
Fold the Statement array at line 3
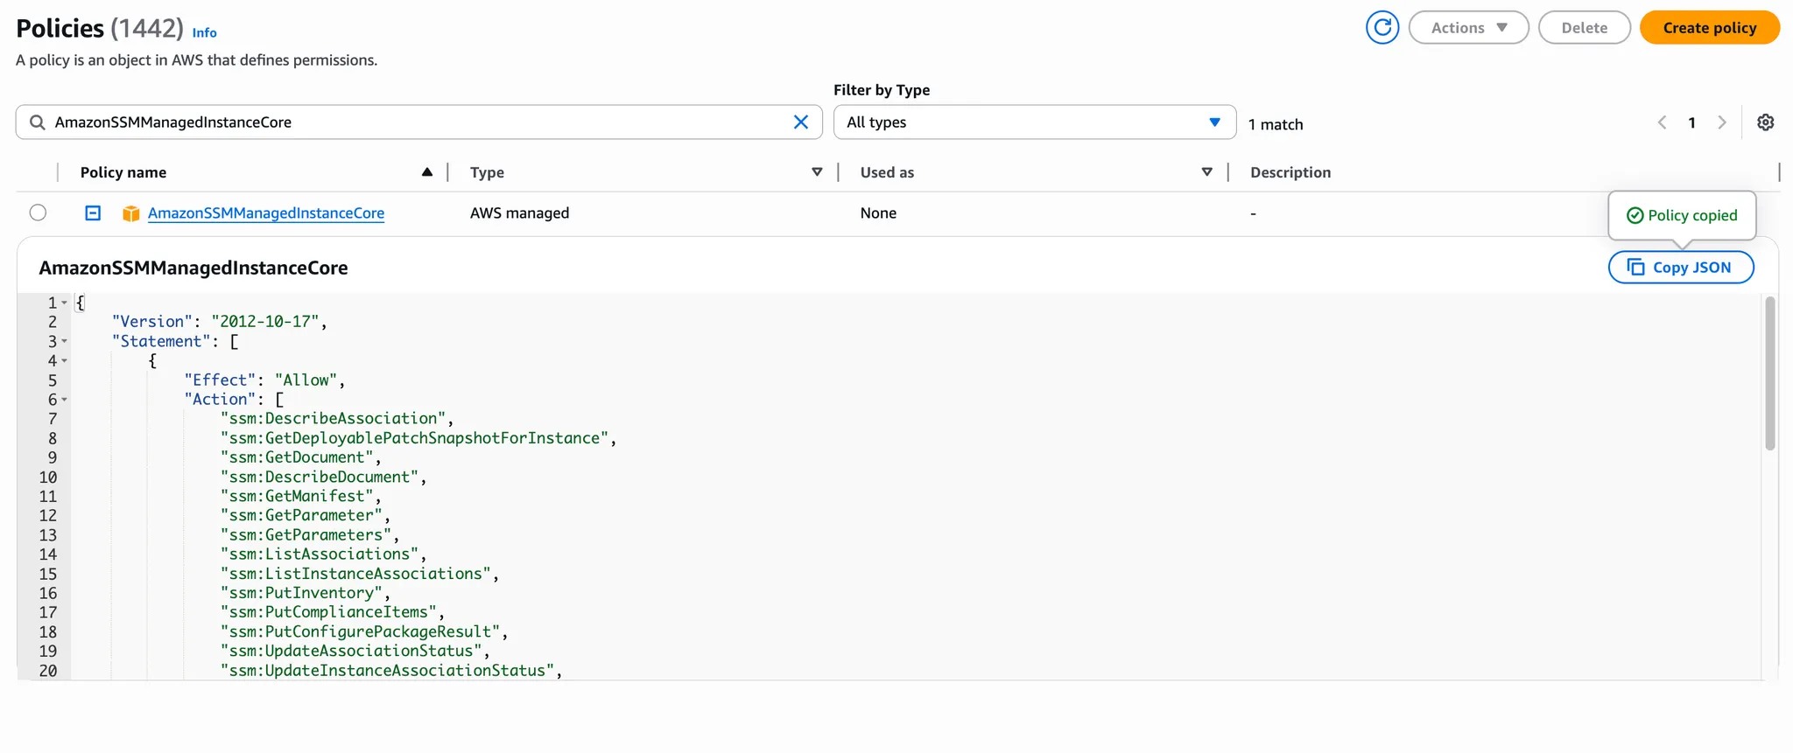click(65, 342)
